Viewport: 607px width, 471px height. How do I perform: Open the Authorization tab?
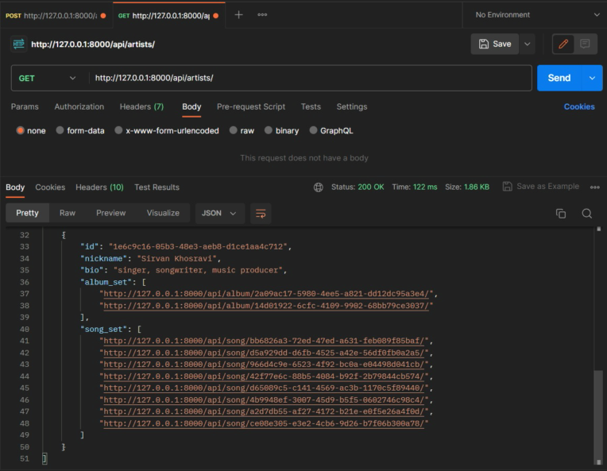point(79,106)
